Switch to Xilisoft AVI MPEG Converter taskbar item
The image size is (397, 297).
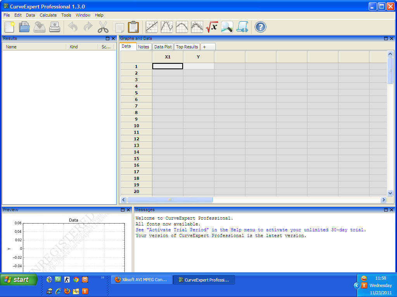pos(142,280)
